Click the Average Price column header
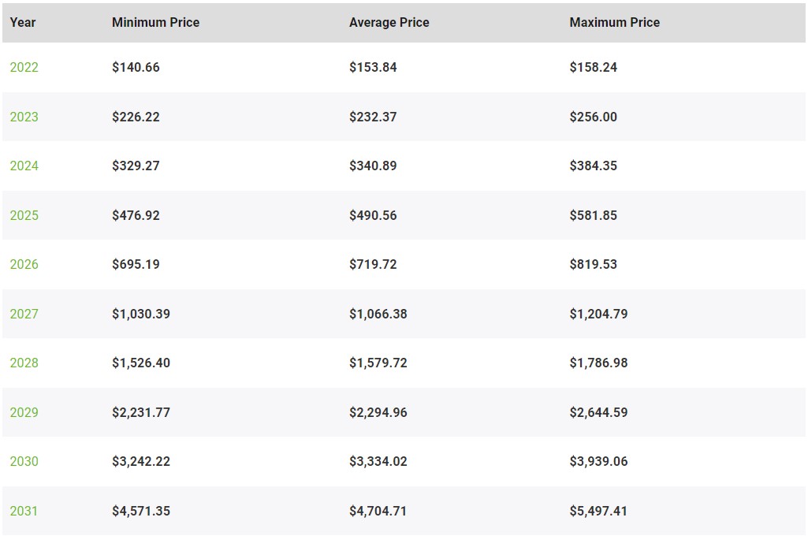 pyautogui.click(x=389, y=22)
